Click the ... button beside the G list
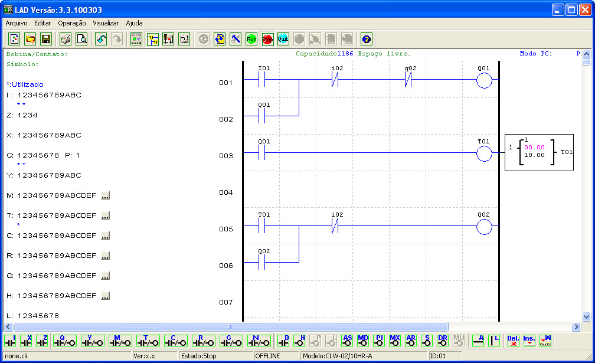Screen dimensions: 595x363 (106, 276)
